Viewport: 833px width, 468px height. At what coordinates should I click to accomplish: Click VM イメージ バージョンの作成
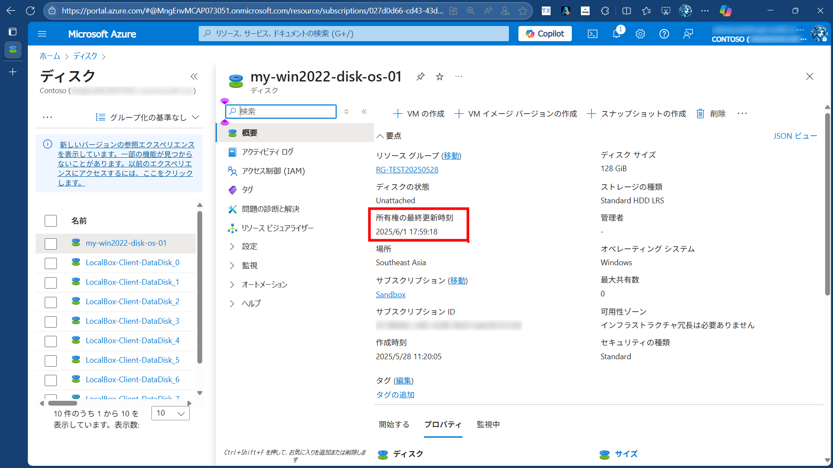[515, 114]
